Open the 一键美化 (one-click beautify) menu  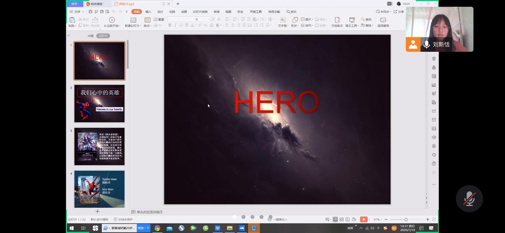pyautogui.click(x=278, y=219)
